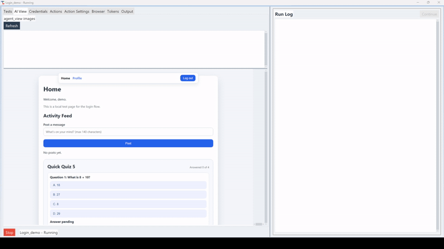Choose quiz answer B. 27
Viewport: 444px width, 249px height.
(128, 195)
